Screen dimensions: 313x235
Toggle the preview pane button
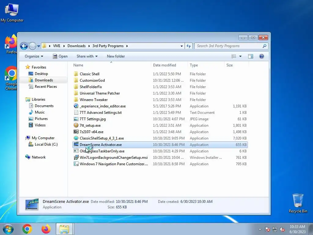pos(251,56)
